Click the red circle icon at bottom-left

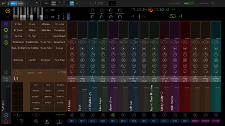(x=6, y=122)
